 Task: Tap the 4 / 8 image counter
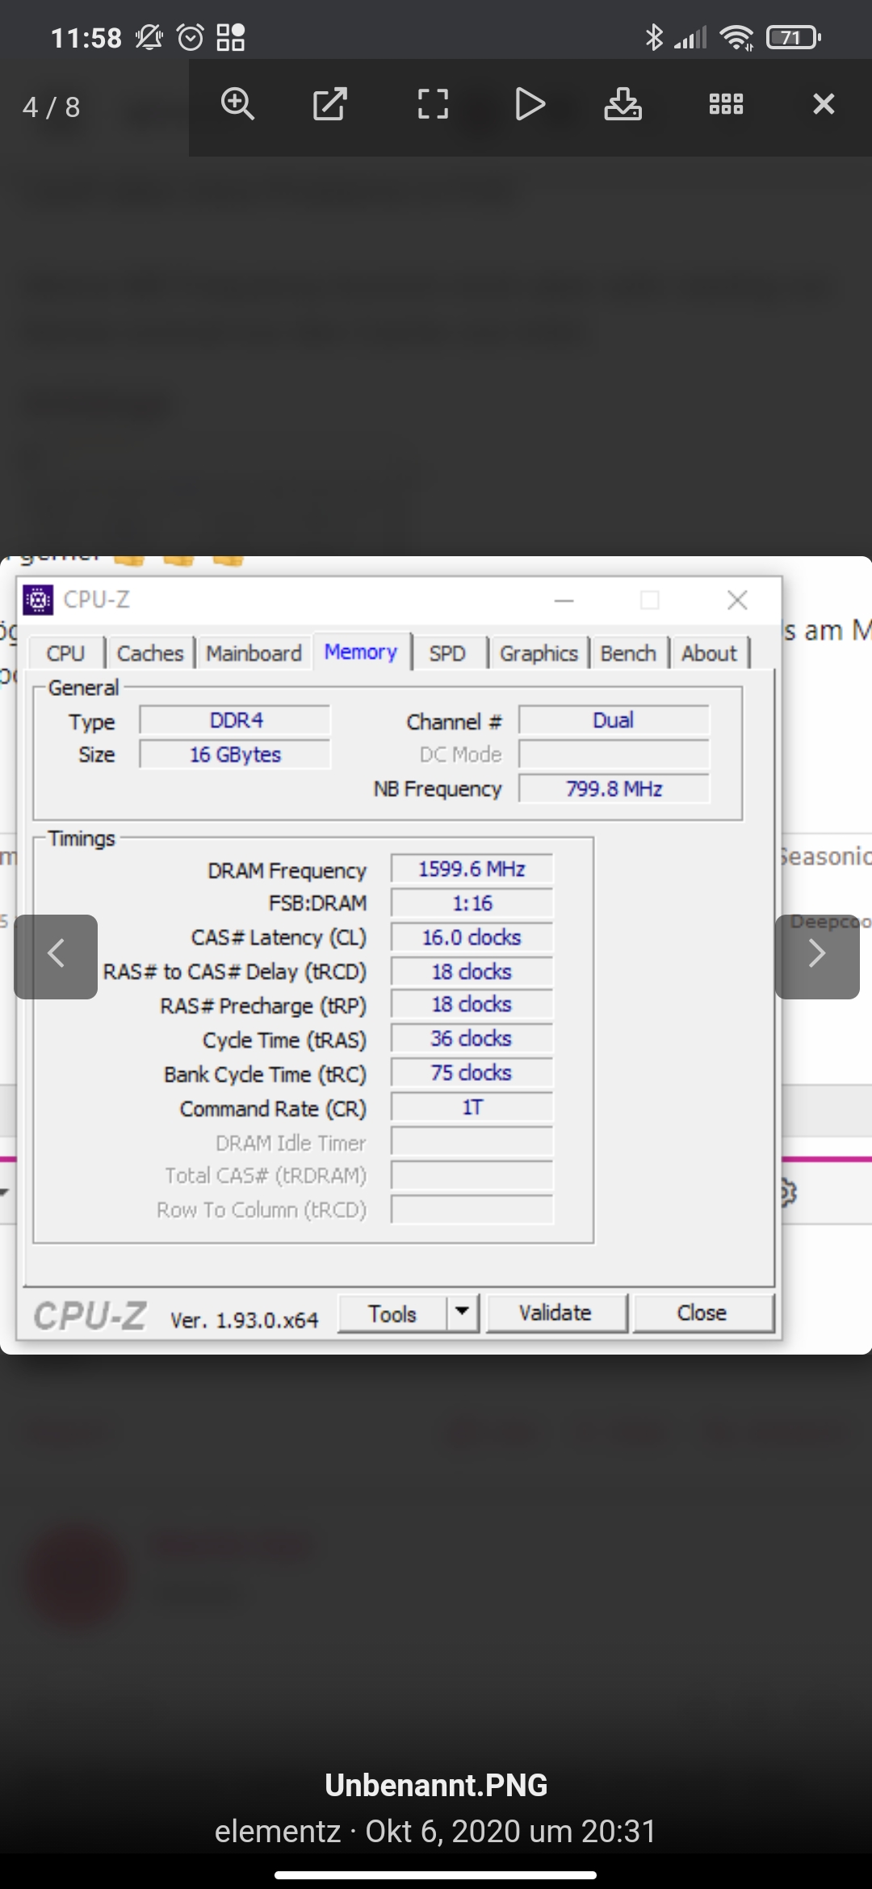click(x=52, y=107)
